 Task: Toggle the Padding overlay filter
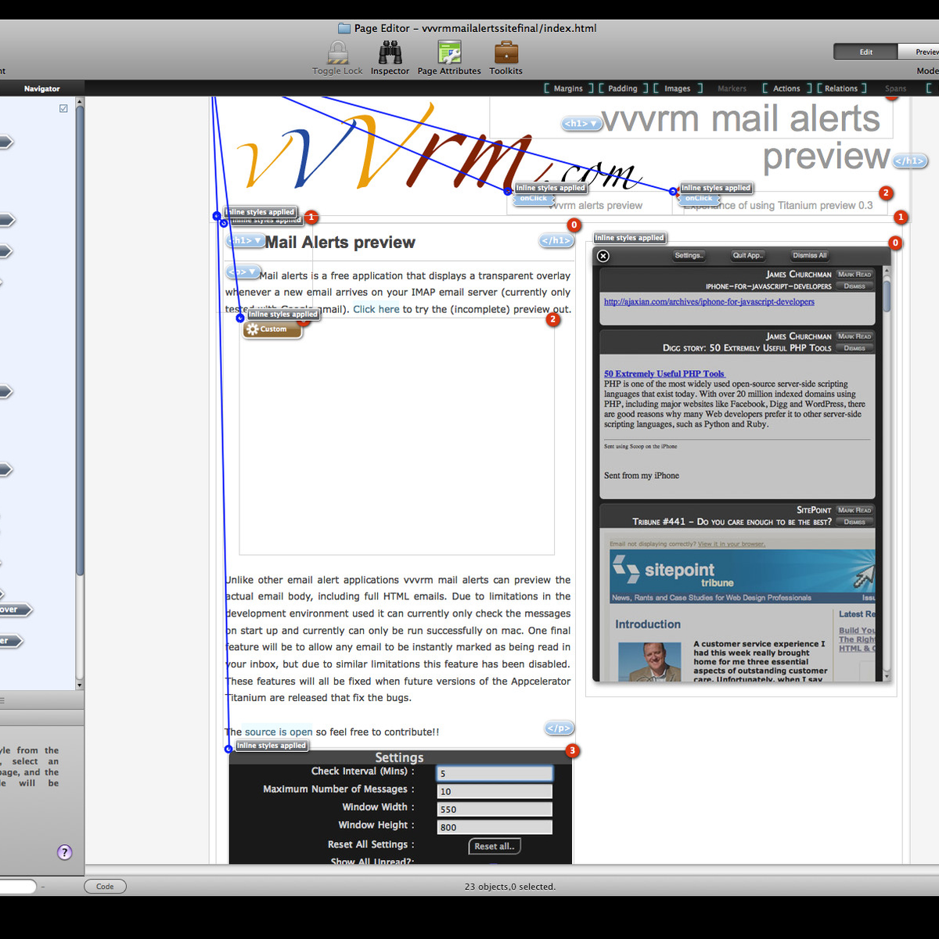[x=623, y=88]
